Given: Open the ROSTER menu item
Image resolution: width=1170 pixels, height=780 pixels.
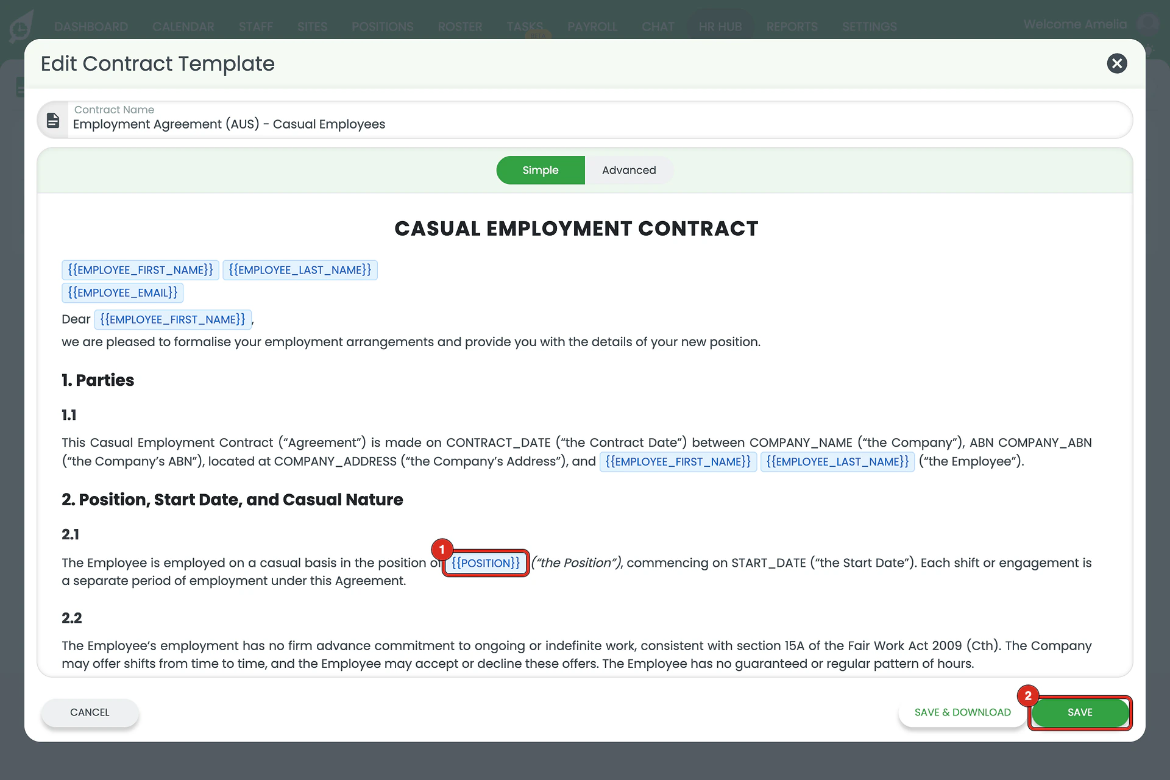Looking at the screenshot, I should [x=460, y=27].
